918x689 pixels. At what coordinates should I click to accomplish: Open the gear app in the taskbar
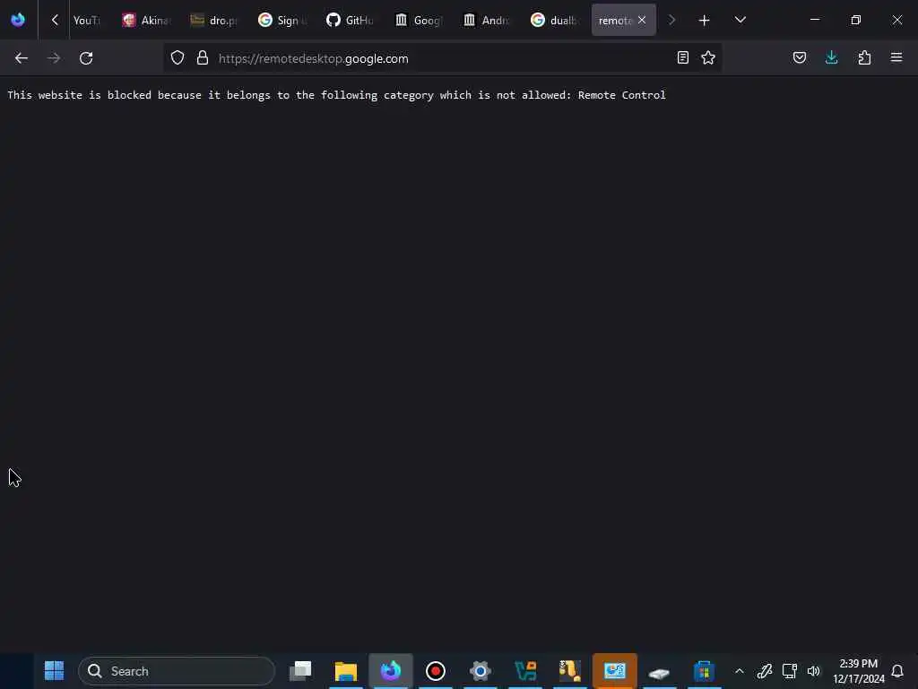(x=481, y=671)
